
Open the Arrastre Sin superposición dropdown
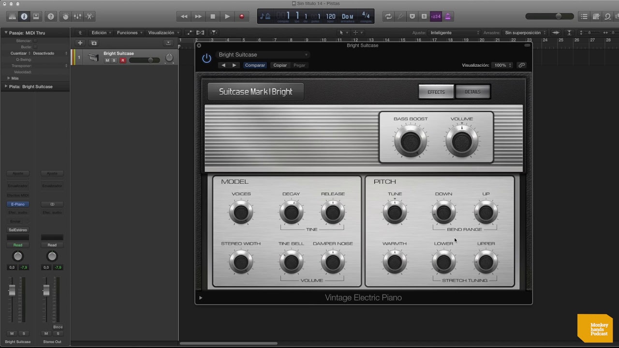click(x=526, y=33)
